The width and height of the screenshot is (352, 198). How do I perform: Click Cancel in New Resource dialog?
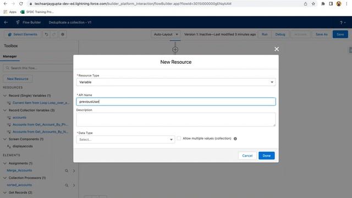tap(247, 156)
